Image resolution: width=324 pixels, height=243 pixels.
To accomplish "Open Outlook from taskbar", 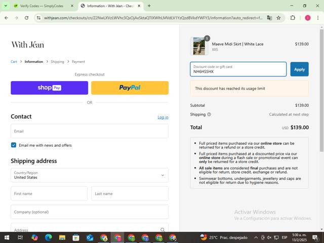I will (x=90, y=237).
